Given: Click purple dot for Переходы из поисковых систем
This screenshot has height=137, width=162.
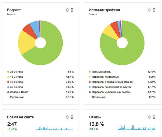Looking at the screenshot, I should (x=90, y=92).
